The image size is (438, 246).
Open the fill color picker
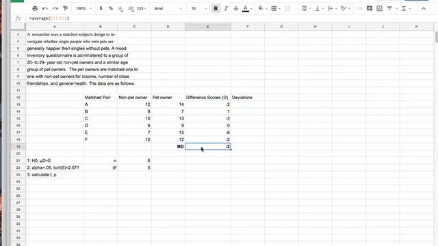pyautogui.click(x=262, y=9)
